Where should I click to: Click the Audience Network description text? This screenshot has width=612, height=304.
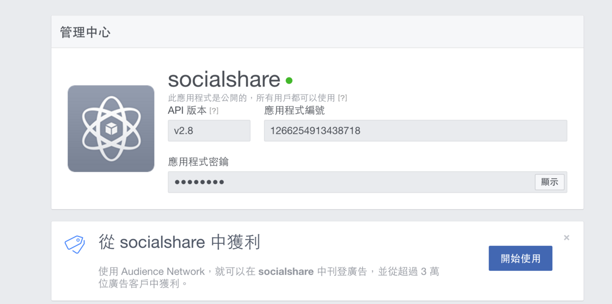pyautogui.click(x=268, y=277)
